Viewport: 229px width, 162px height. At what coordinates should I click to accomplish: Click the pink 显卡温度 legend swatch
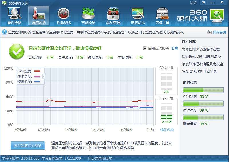(x=37, y=76)
